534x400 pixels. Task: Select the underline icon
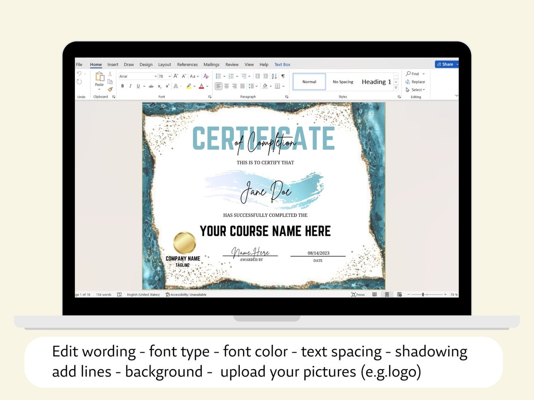pos(138,86)
